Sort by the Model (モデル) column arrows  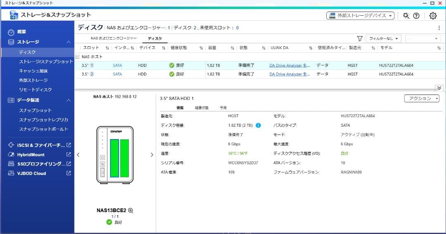439,48
